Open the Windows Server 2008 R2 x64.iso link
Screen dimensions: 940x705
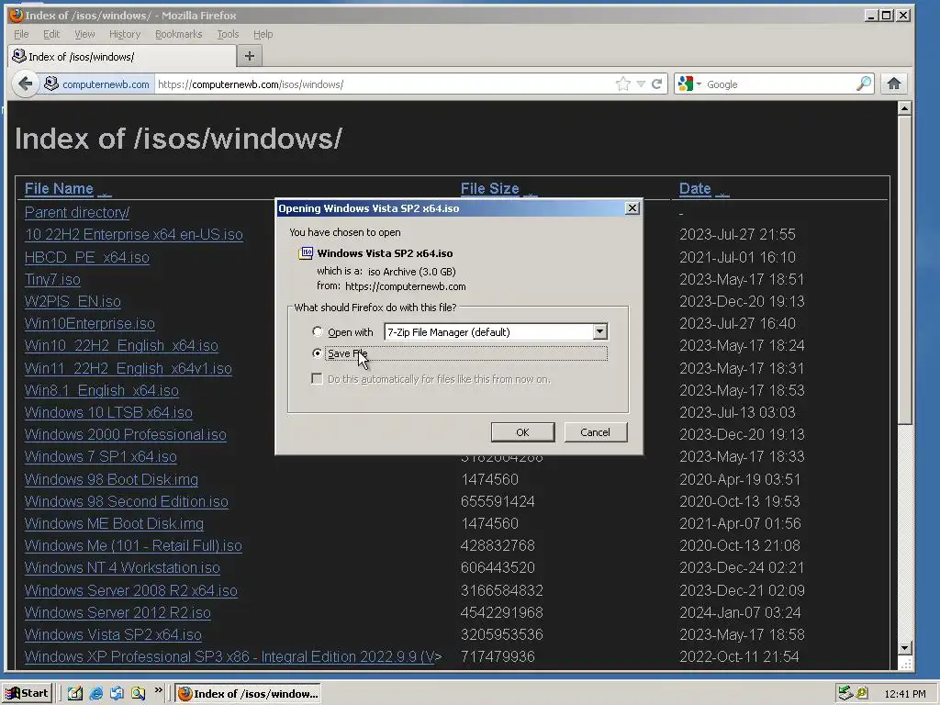click(x=130, y=590)
